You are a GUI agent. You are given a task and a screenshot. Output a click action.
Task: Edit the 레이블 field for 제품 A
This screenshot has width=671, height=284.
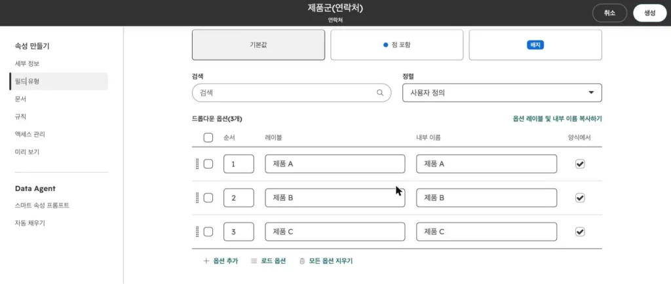335,164
